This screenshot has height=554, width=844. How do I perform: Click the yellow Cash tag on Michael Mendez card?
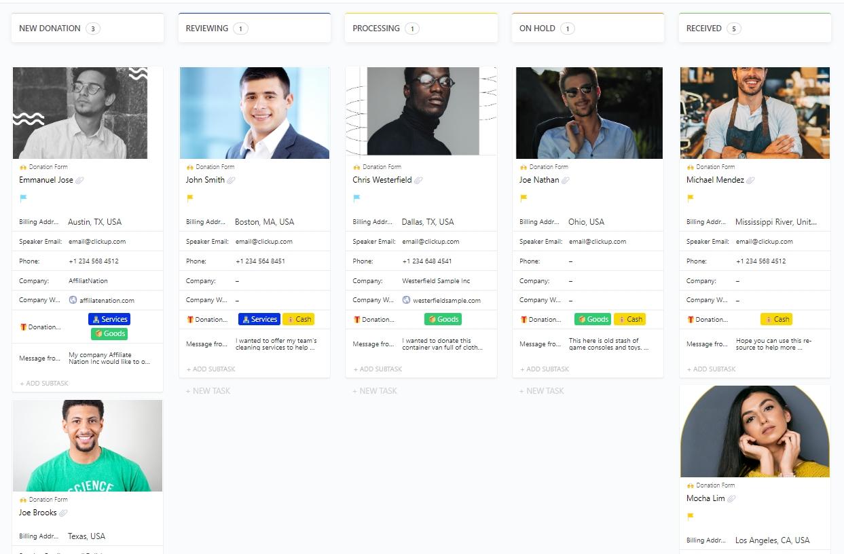tap(776, 319)
